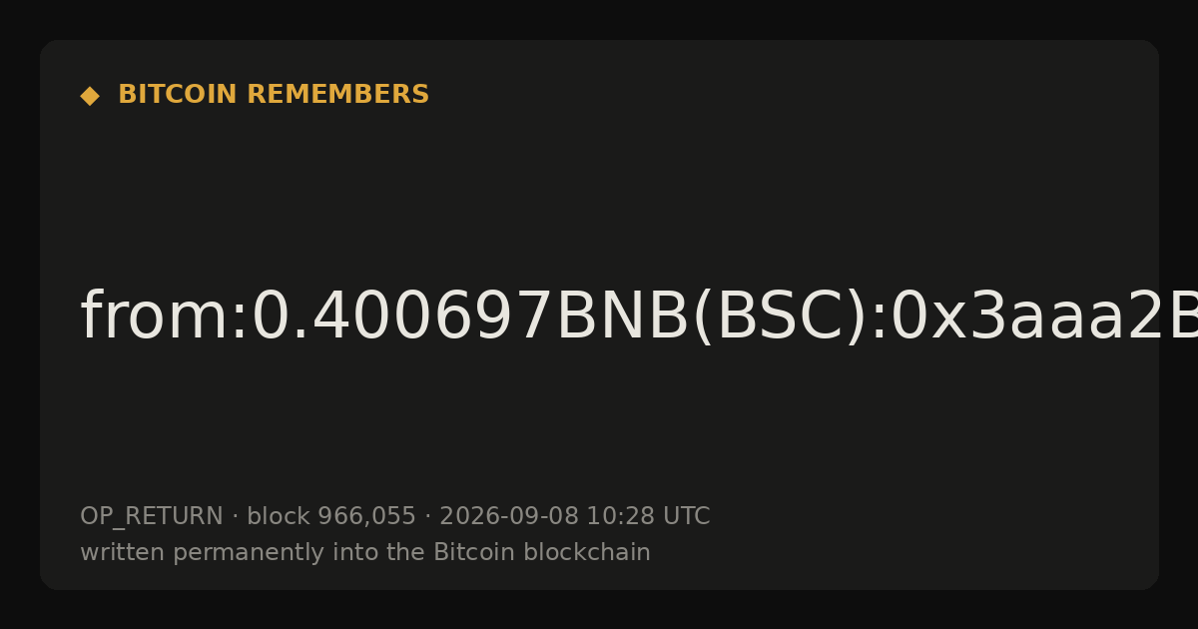Click the "written permanently" footer line
The image size is (1198, 629).
coord(365,552)
